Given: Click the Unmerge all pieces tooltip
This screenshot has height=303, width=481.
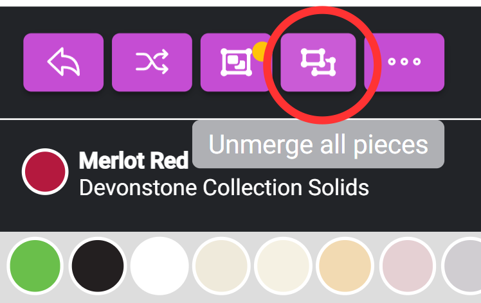Looking at the screenshot, I should 318,144.
